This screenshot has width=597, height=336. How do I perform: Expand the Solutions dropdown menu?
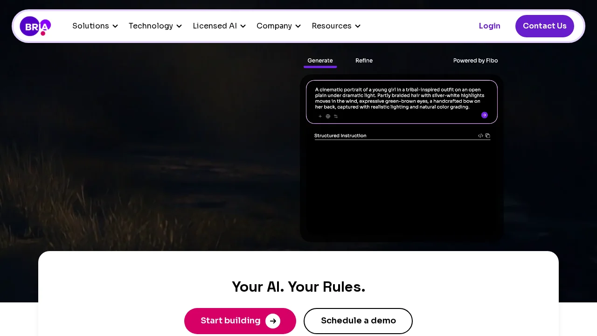point(95,26)
